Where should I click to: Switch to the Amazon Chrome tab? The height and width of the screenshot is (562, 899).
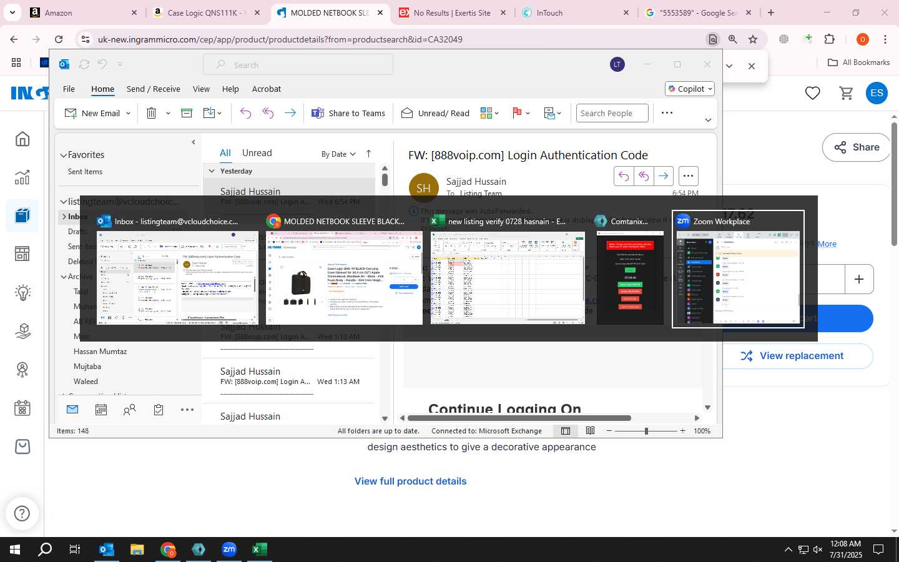coord(84,12)
